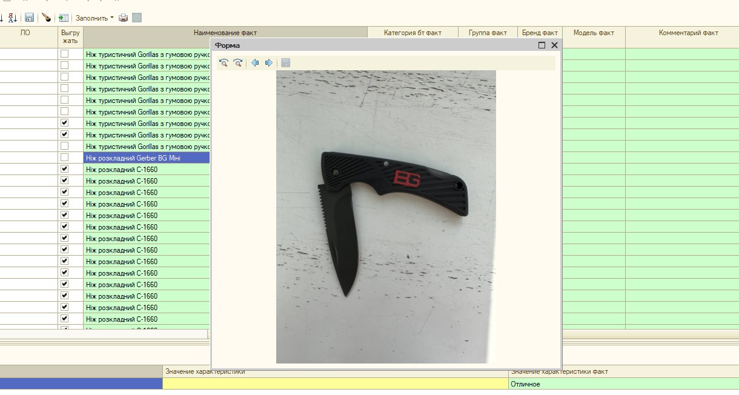Viewport: 739px width, 395px height.
Task: Uncheck the first Ніж розкладний С-1660 row
Action: [64, 169]
